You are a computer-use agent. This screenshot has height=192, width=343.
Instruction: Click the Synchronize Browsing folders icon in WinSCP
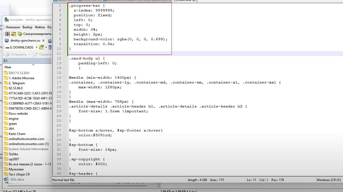coord(14,34)
